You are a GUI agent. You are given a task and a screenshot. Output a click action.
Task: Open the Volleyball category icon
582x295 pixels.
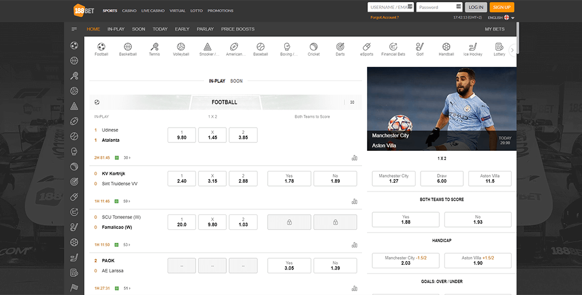[181, 49]
